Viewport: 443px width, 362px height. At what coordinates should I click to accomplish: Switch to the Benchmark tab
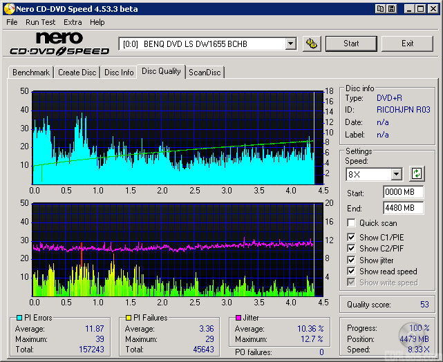pos(31,73)
